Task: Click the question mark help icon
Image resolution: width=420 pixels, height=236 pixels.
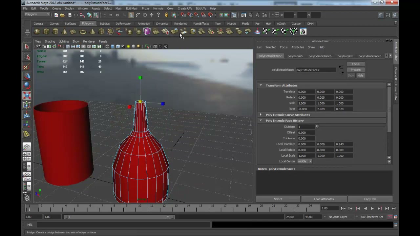Action: tap(158, 15)
